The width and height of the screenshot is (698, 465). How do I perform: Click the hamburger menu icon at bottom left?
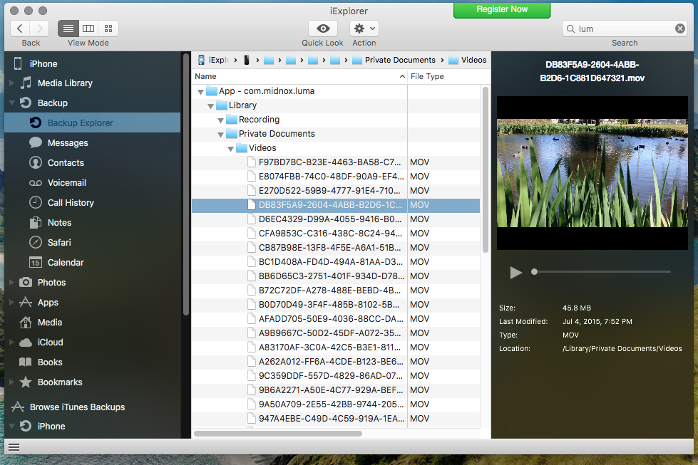pos(14,447)
